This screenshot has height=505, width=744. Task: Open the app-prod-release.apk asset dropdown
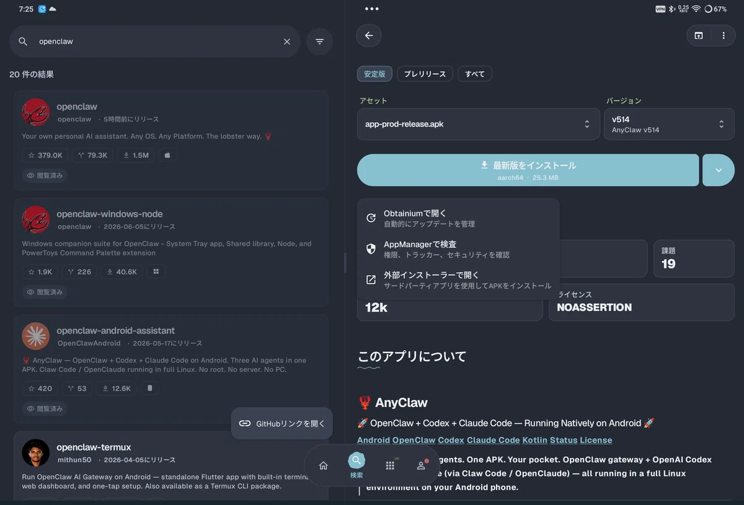pyautogui.click(x=479, y=124)
